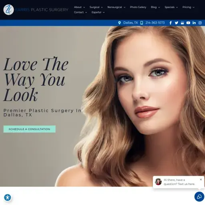Open the Surgical menu item
This screenshot has width=205, height=205.
click(x=94, y=7)
